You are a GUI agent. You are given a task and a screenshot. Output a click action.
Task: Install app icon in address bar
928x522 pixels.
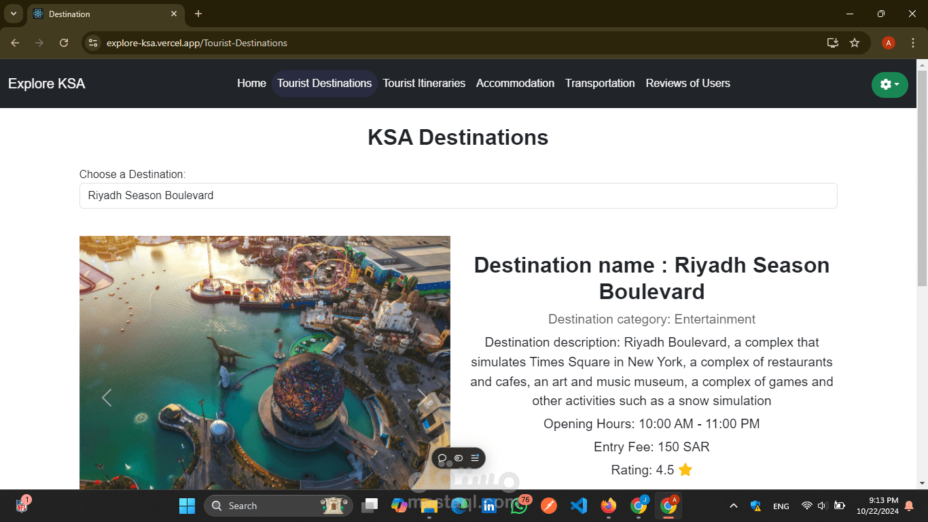click(833, 43)
